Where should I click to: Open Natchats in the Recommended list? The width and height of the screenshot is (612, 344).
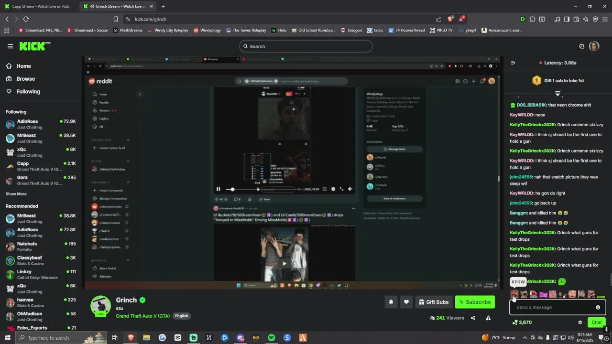coord(41,247)
